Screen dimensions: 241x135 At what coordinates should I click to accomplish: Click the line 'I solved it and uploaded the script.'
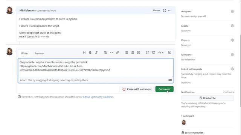tap(39, 26)
